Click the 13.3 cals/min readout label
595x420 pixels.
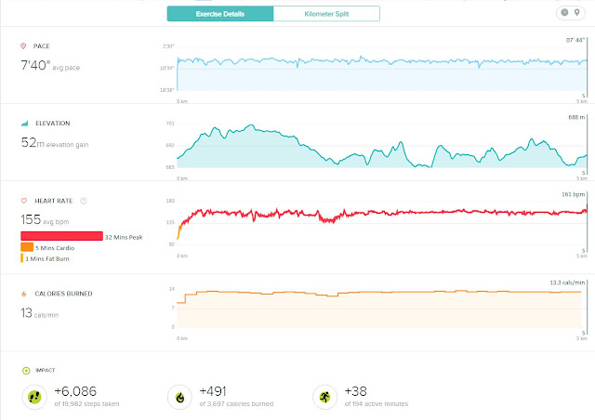tap(568, 282)
